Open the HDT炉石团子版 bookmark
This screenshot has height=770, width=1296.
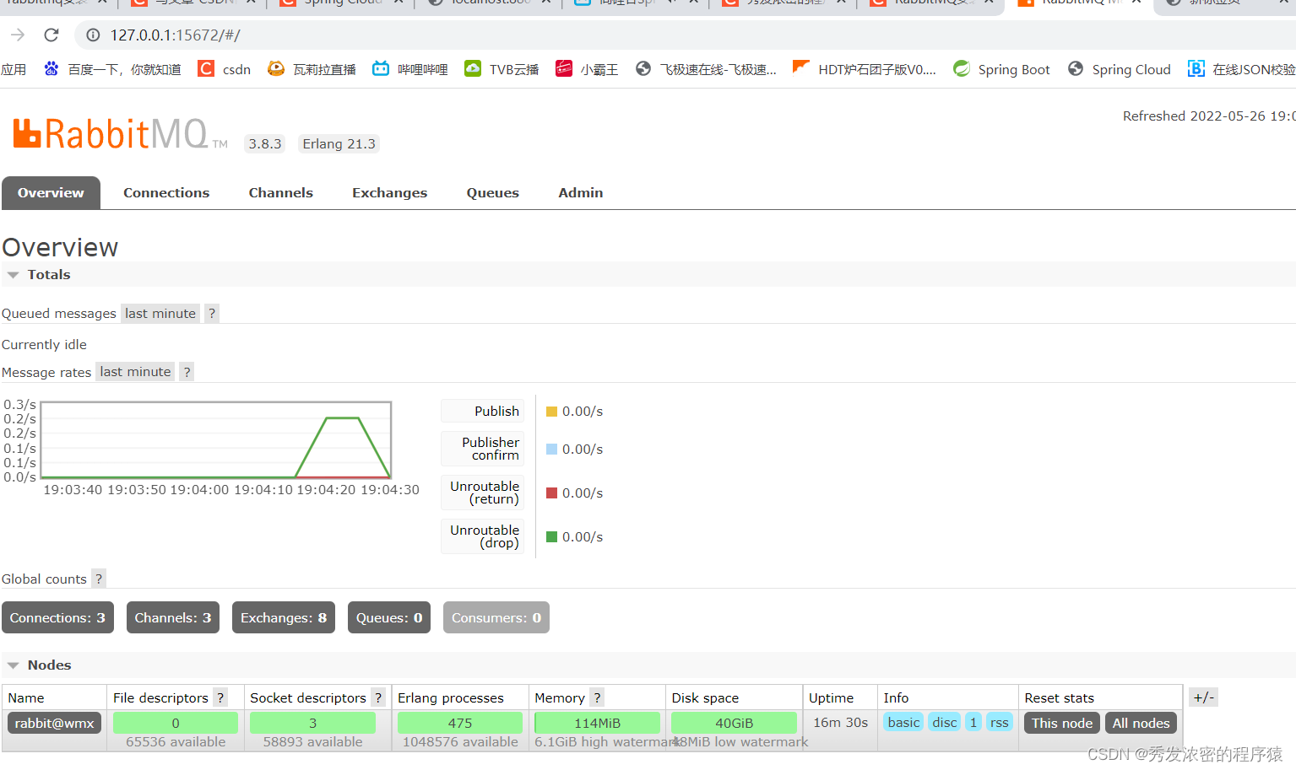(x=865, y=69)
